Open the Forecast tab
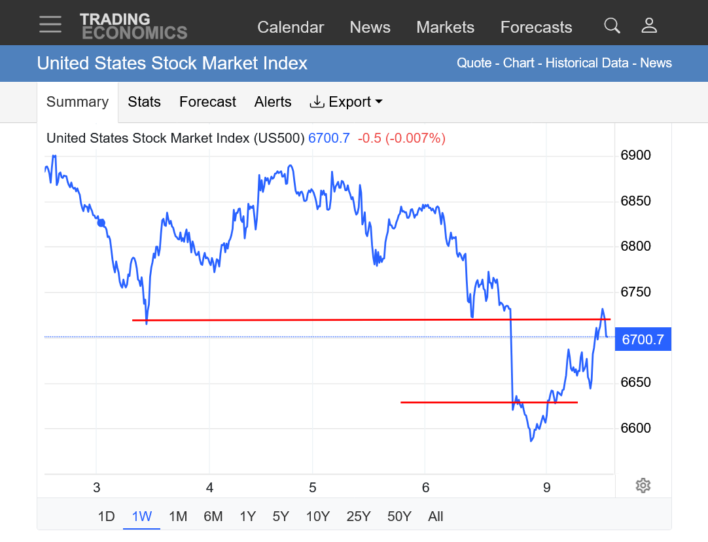 point(207,102)
